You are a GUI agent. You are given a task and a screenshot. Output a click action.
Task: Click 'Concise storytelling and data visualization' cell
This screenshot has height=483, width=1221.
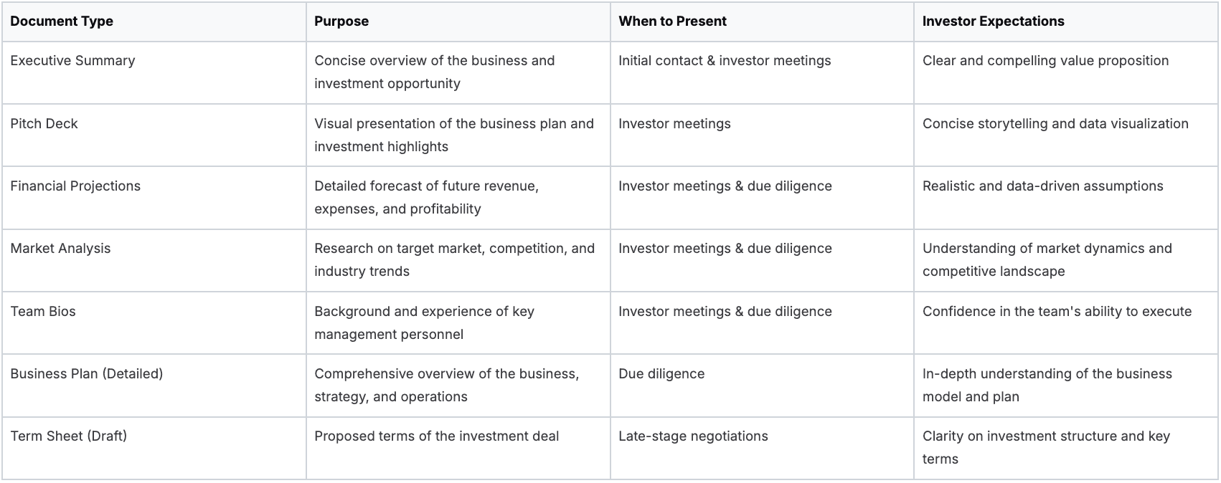tap(1055, 123)
